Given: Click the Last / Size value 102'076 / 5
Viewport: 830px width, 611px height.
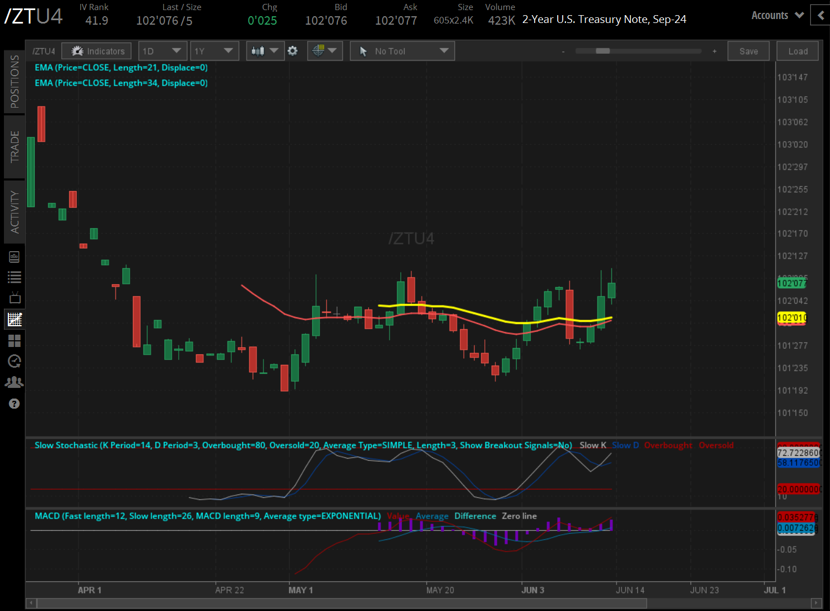Looking at the screenshot, I should (x=164, y=21).
